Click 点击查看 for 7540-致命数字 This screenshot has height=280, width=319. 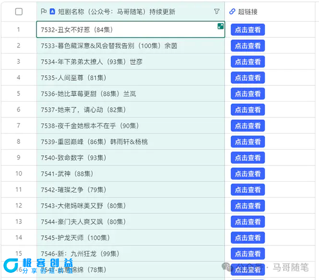247,158
